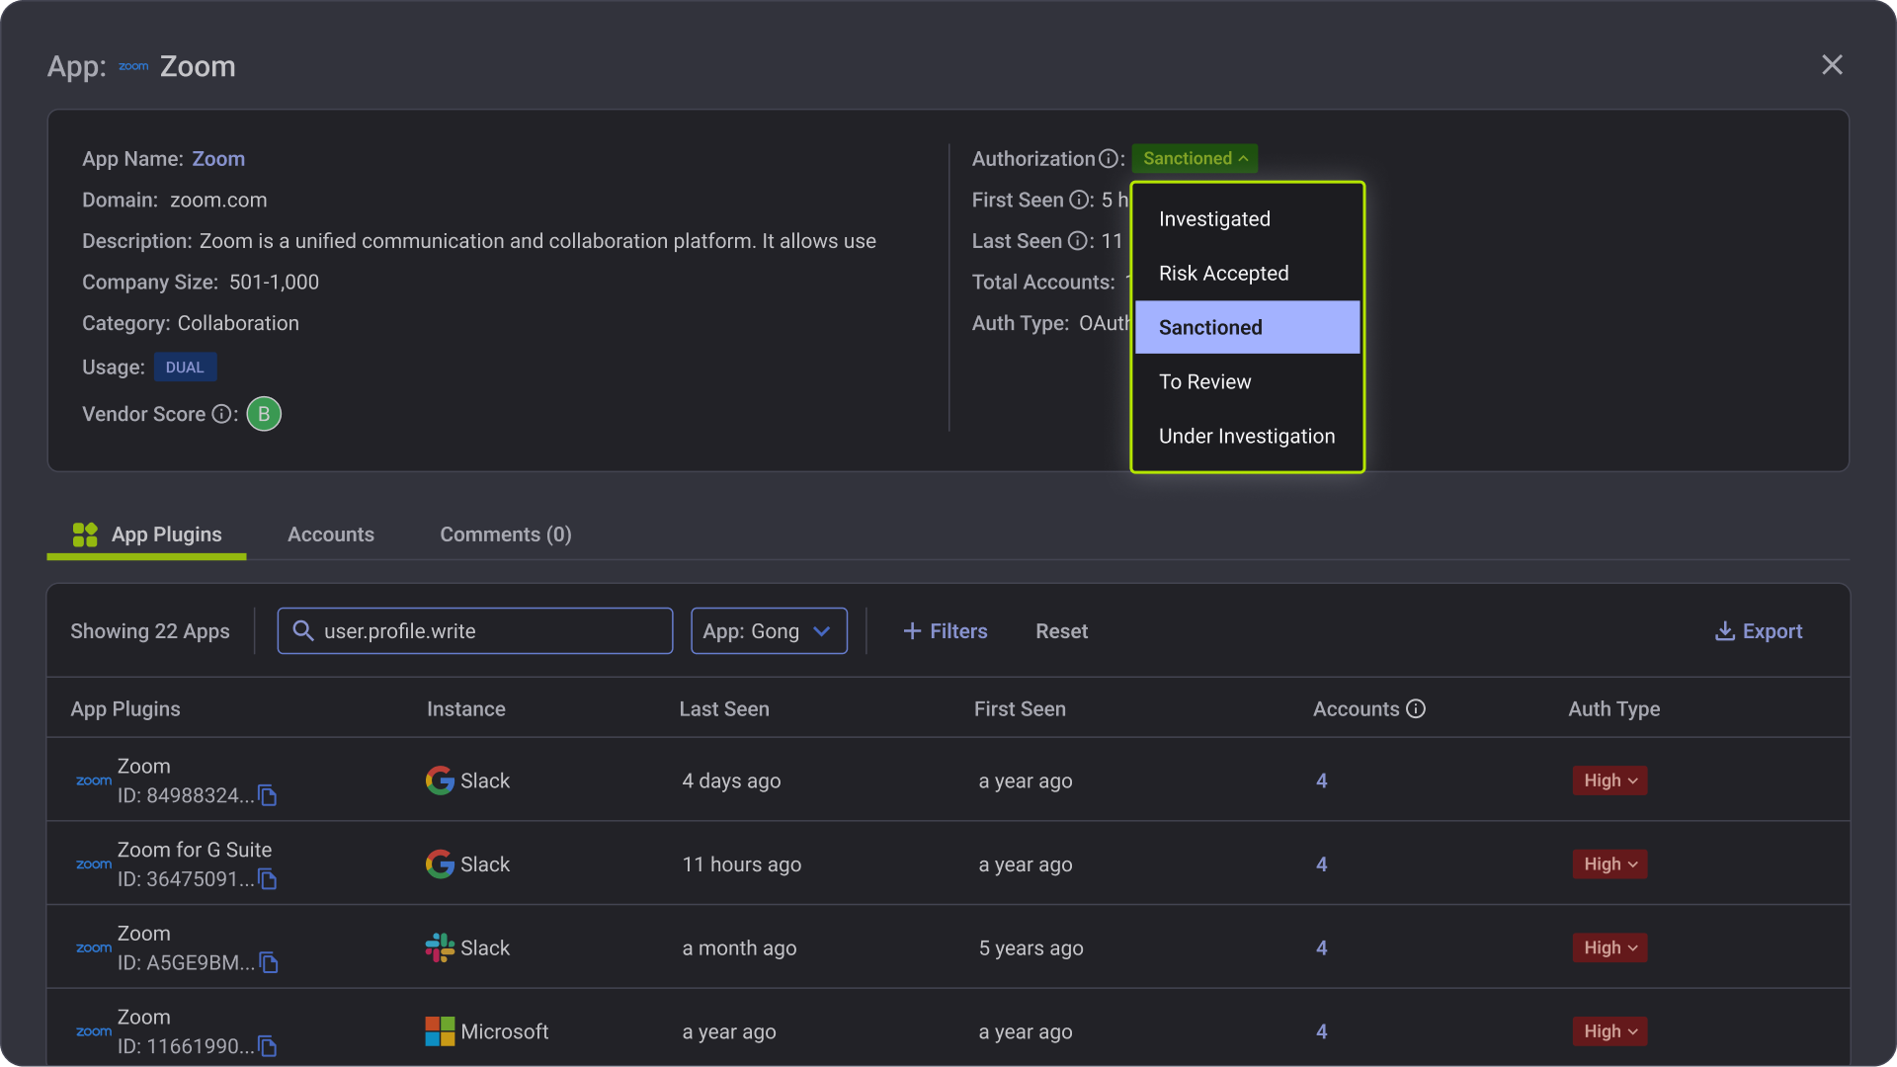Click the 'Zoom for G Suite' plugin name
The image size is (1897, 1067).
click(x=195, y=850)
